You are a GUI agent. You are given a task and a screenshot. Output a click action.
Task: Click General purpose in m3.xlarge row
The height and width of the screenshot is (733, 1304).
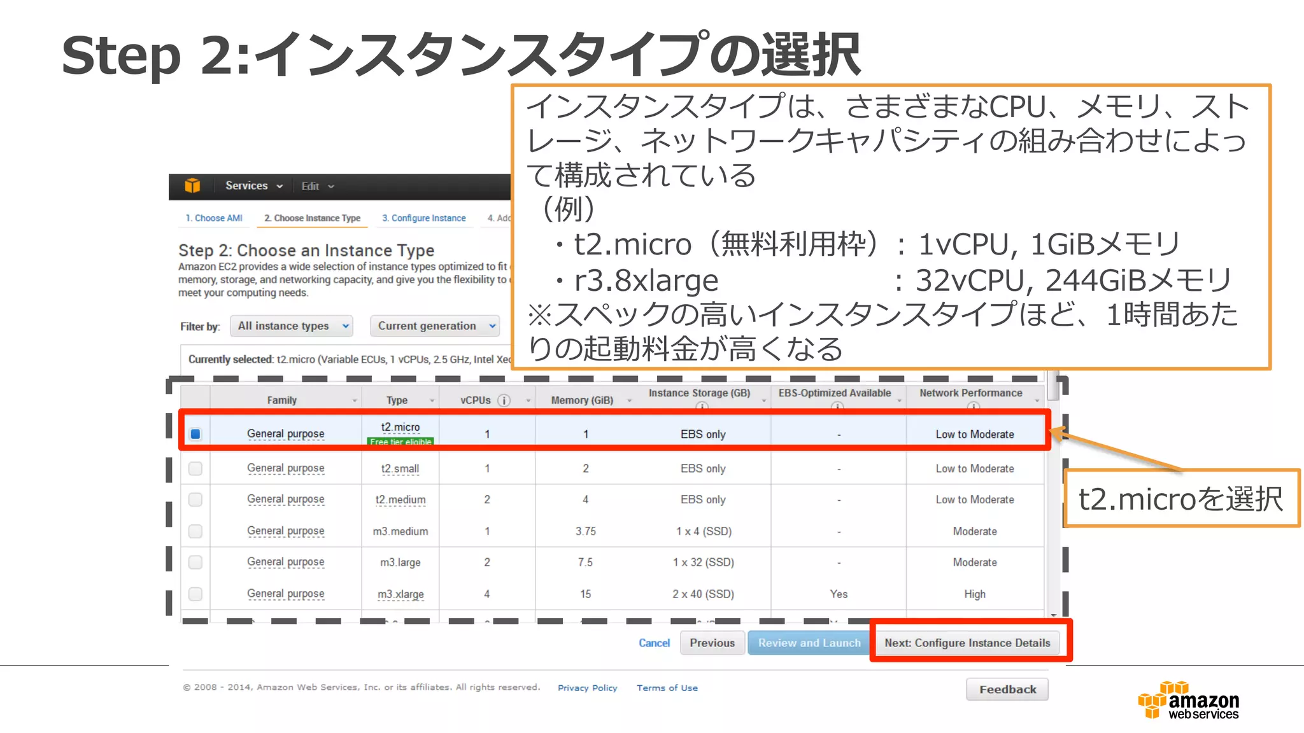(x=286, y=594)
